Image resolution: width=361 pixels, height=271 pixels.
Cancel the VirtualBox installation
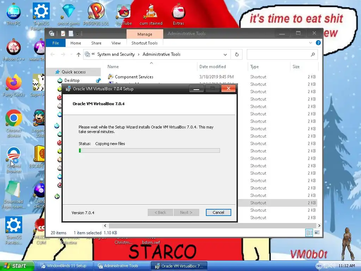pos(218,212)
